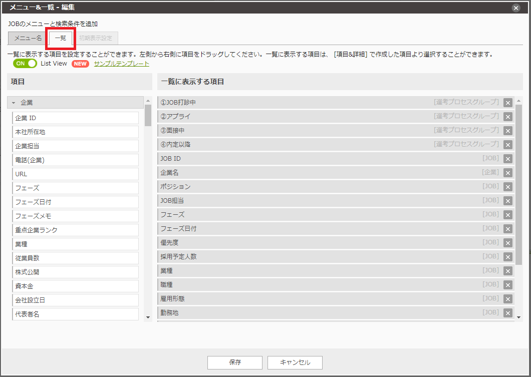The height and width of the screenshot is (377, 531).
Task: Select 株式公開 in the item list
Action: tap(76, 272)
